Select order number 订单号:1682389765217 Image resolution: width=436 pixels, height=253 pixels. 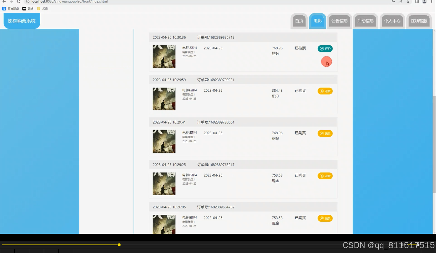[216, 165]
